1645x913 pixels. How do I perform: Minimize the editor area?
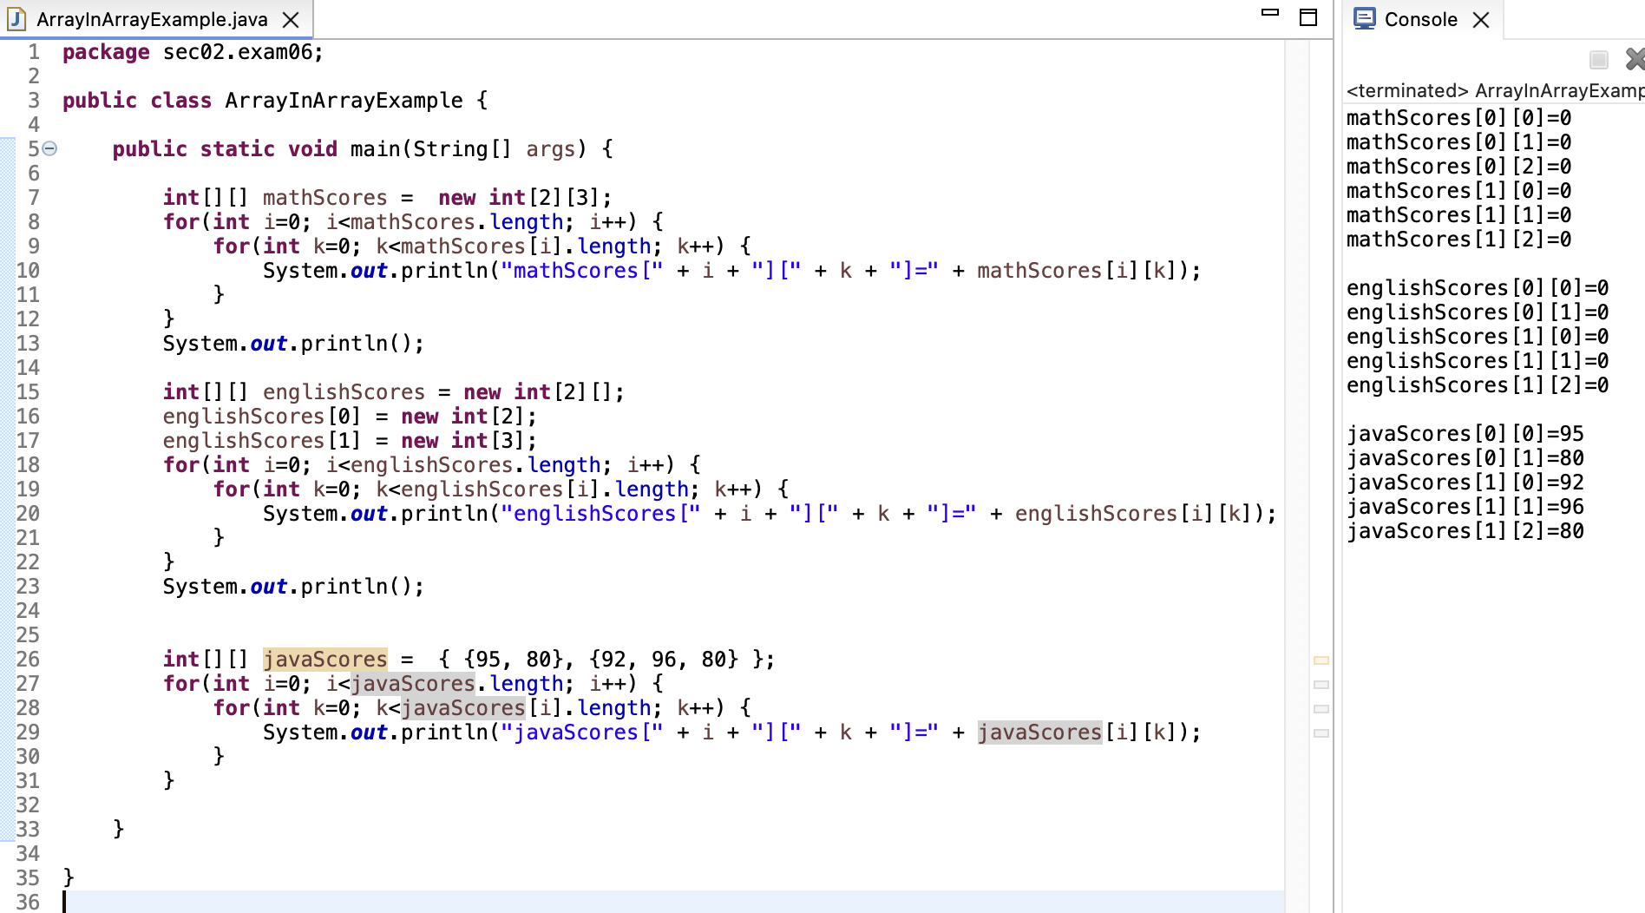click(1270, 13)
